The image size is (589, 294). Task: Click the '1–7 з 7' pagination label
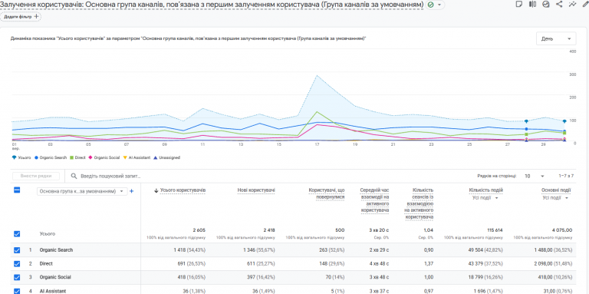click(566, 176)
